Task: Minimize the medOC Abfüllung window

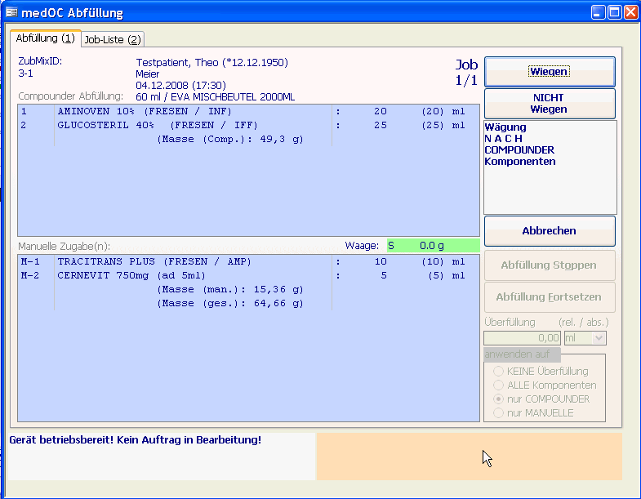Action: [x=598, y=12]
